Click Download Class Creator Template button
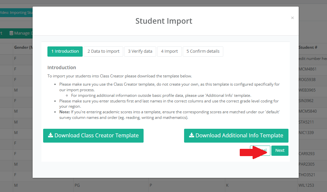 [x=93, y=136]
